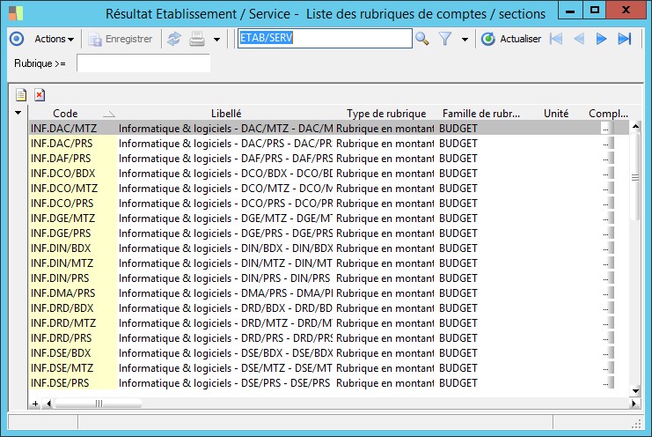The image size is (652, 437).
Task: Click the horizontal scrollbar thumb
Action: 99,404
